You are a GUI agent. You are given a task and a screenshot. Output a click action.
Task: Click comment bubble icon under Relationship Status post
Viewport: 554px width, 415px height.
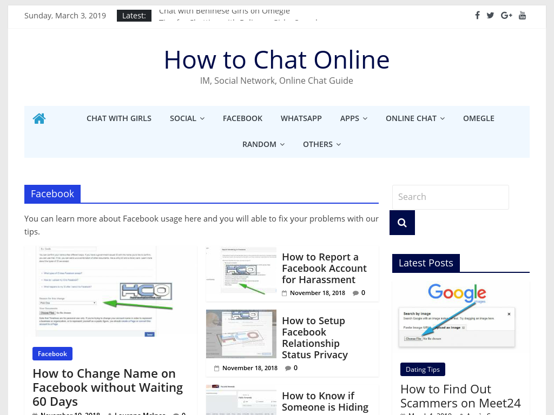pyautogui.click(x=288, y=368)
